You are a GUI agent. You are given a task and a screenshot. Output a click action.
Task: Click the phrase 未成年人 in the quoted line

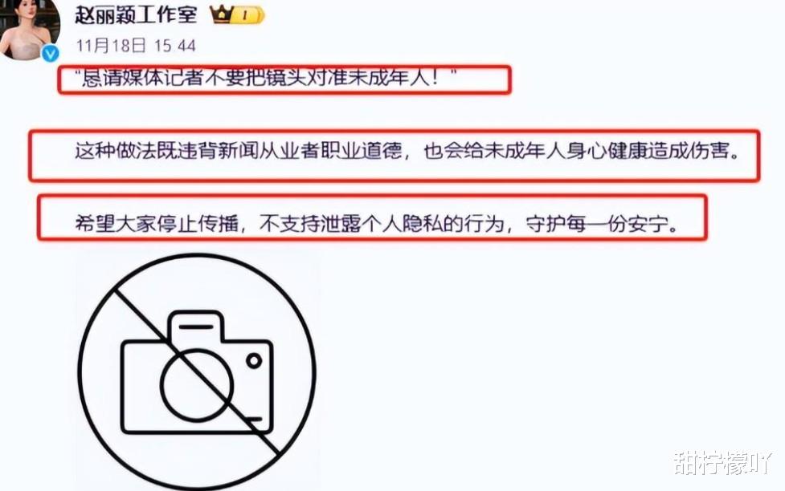[388, 79]
